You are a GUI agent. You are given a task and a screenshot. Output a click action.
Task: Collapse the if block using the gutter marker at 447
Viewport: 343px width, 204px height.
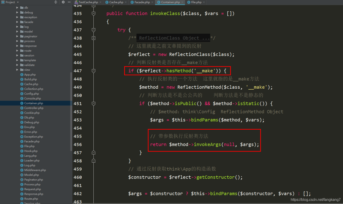93,71
